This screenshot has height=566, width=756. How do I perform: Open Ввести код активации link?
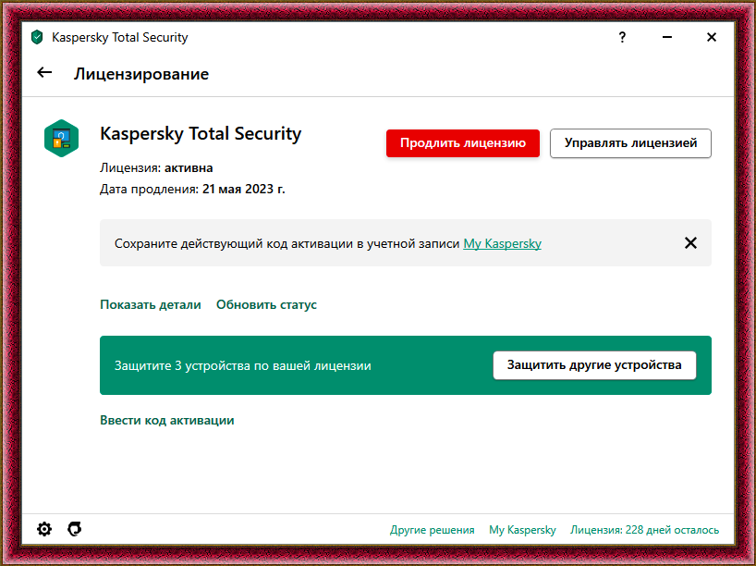coord(167,420)
